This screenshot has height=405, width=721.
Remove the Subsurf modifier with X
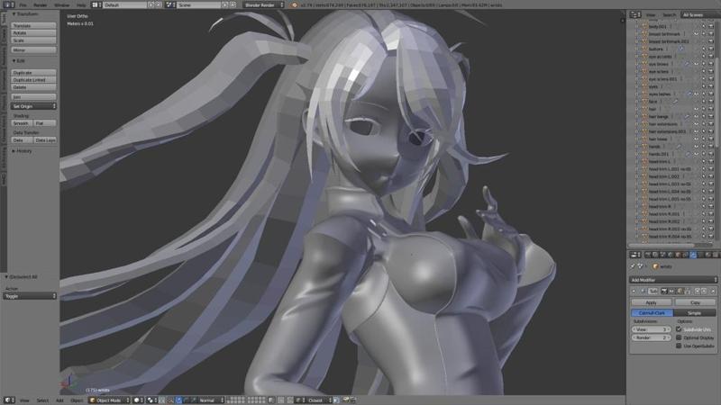[x=713, y=291]
